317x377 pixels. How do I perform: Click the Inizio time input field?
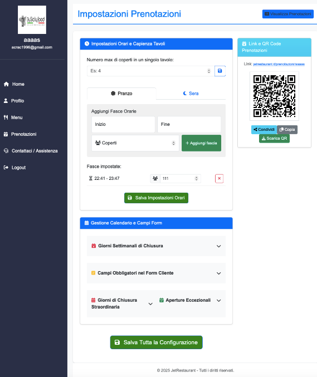tap(123, 124)
